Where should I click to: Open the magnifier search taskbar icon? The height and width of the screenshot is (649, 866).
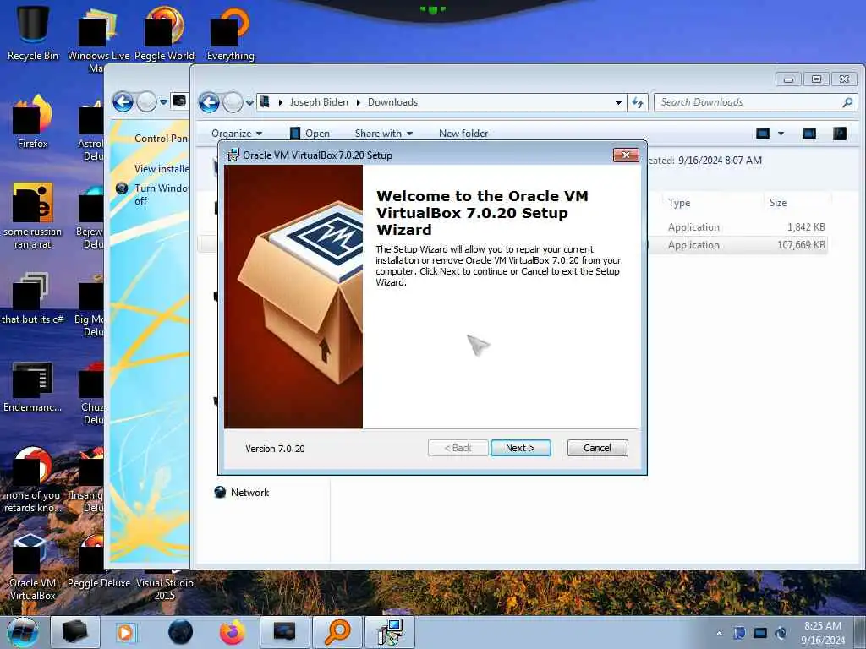point(337,632)
